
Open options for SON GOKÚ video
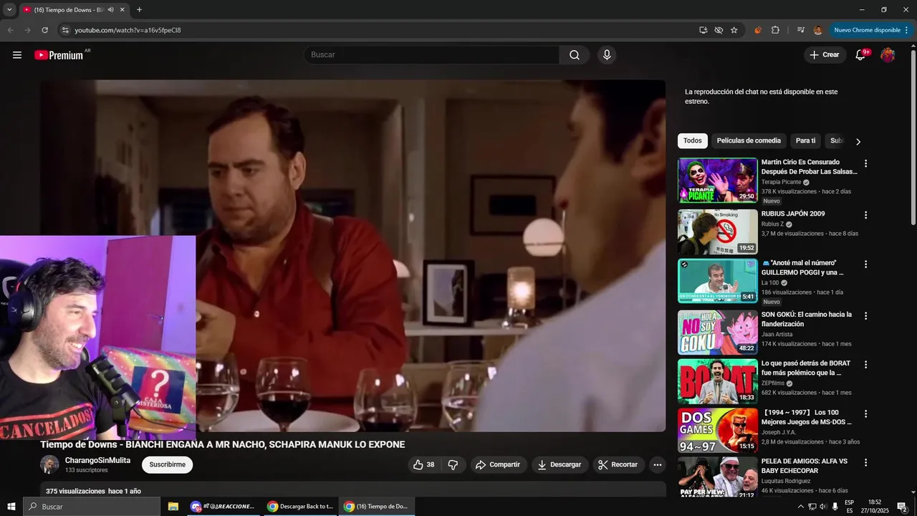point(865,315)
